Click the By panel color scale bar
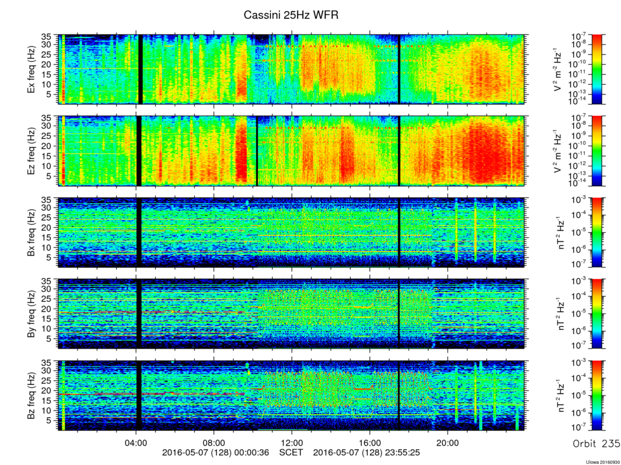Screen dimensions: 621x465 (597, 314)
